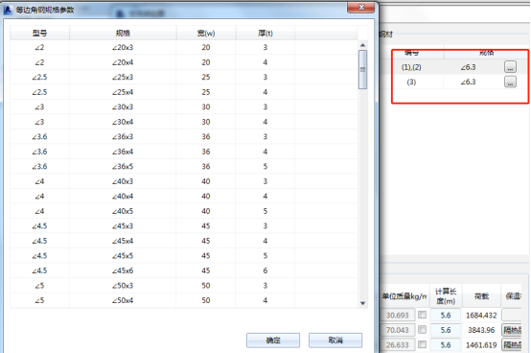Click the 荷载 column header
Viewport: 531px width, 353px height.
click(x=481, y=296)
